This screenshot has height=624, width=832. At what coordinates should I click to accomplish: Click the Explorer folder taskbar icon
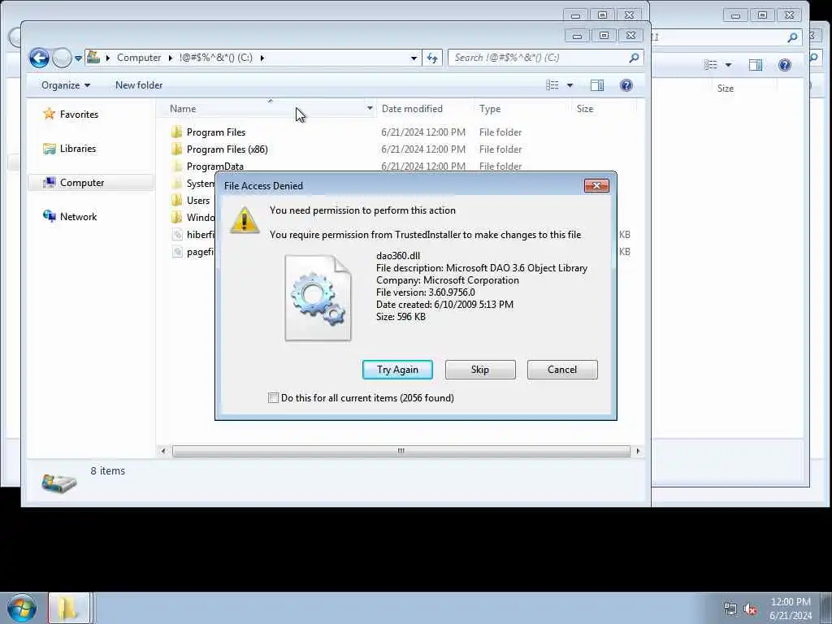click(x=69, y=608)
